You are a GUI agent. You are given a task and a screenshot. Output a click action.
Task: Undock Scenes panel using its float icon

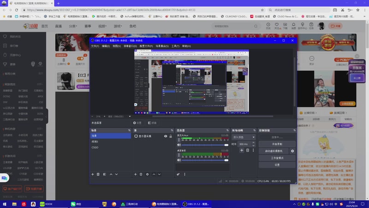pos(129,130)
